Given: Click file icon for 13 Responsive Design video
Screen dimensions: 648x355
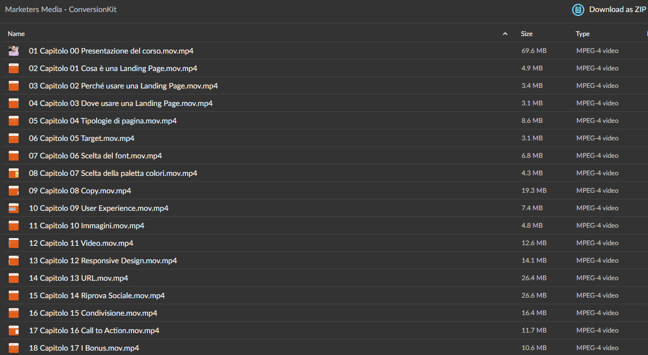Looking at the screenshot, I should click(x=14, y=261).
